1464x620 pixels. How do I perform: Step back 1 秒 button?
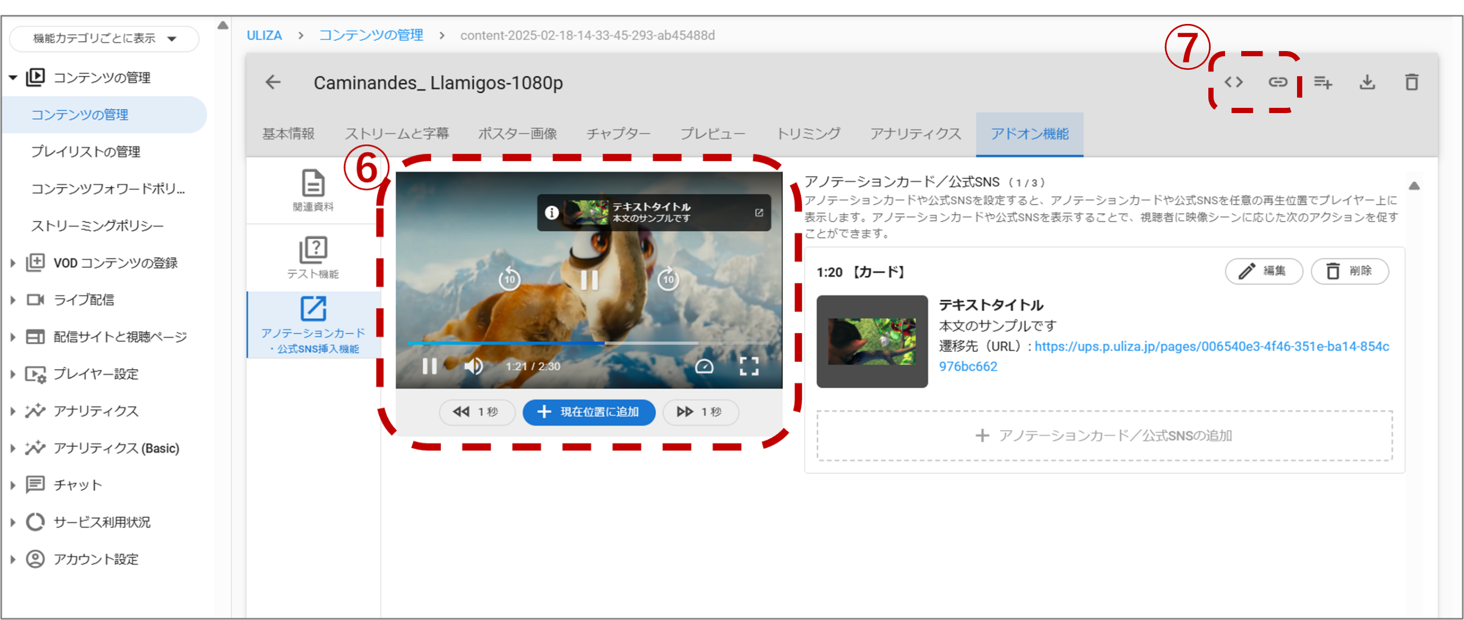(x=477, y=412)
